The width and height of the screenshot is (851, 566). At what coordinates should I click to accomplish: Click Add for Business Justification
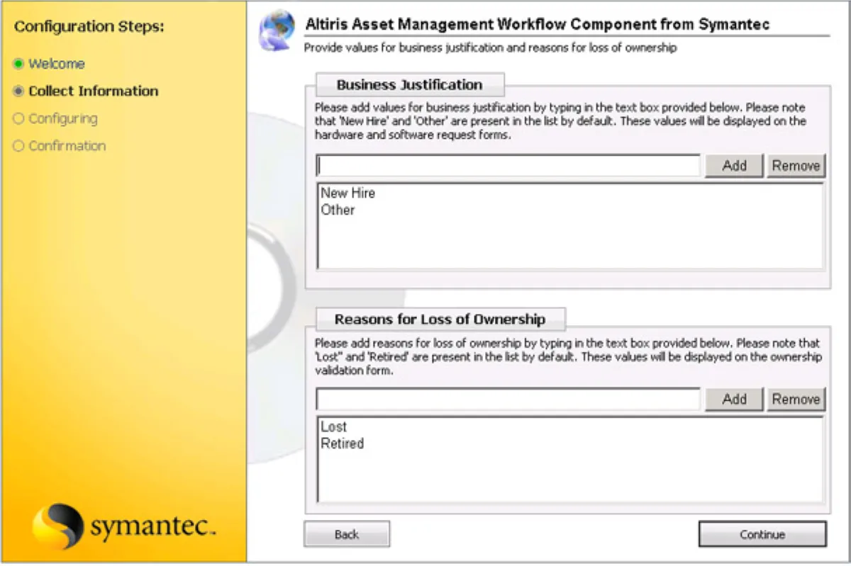[x=734, y=166]
